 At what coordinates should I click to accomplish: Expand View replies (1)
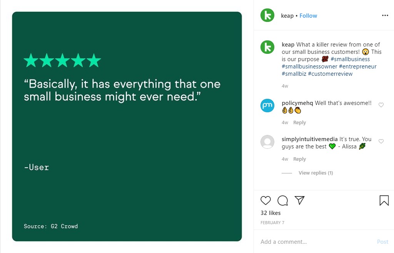tap(316, 173)
